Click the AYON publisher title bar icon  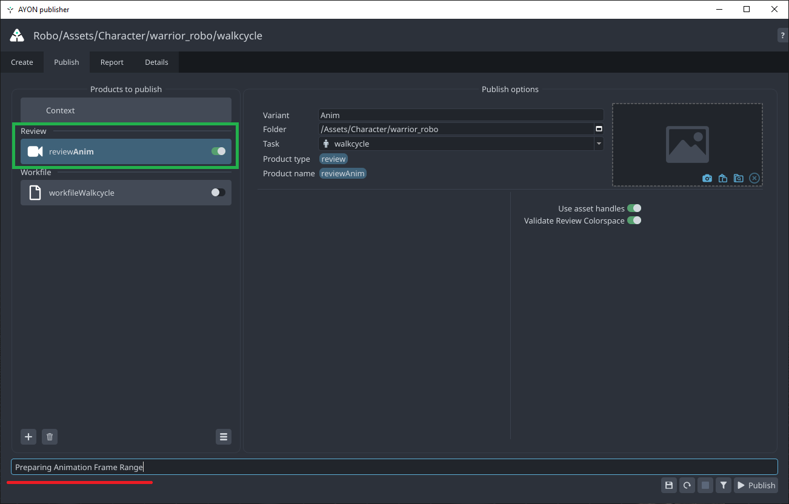(10, 10)
